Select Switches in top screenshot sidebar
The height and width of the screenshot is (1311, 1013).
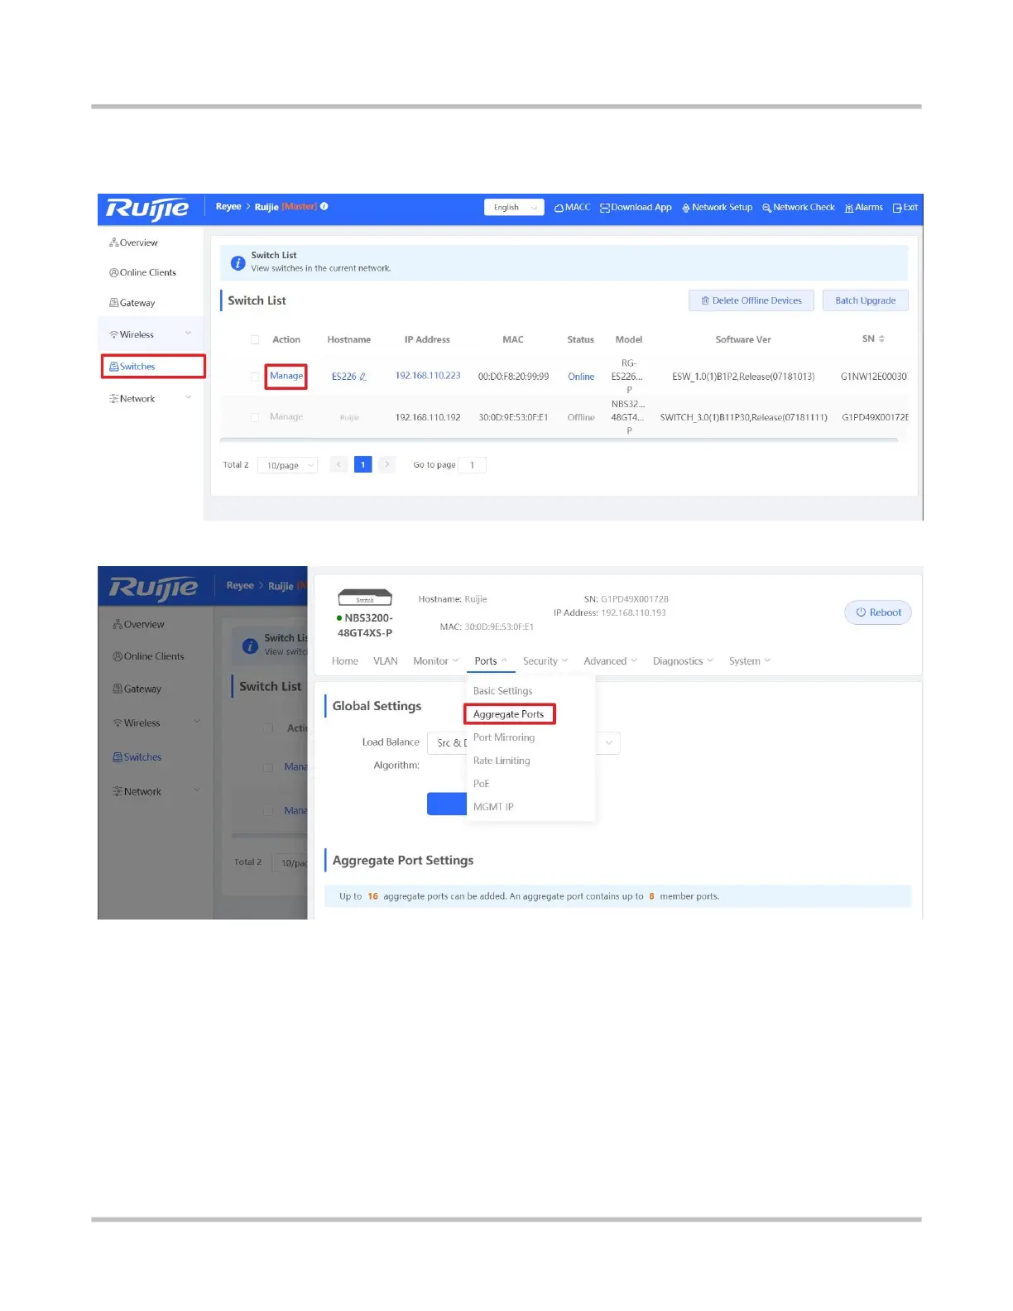(x=153, y=367)
